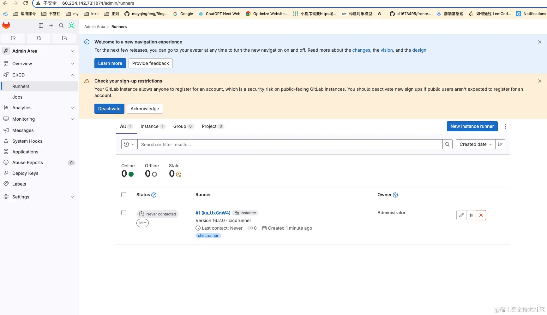This screenshot has width=547, height=315.
Task: Follow the vision link in banner
Action: pyautogui.click(x=387, y=50)
